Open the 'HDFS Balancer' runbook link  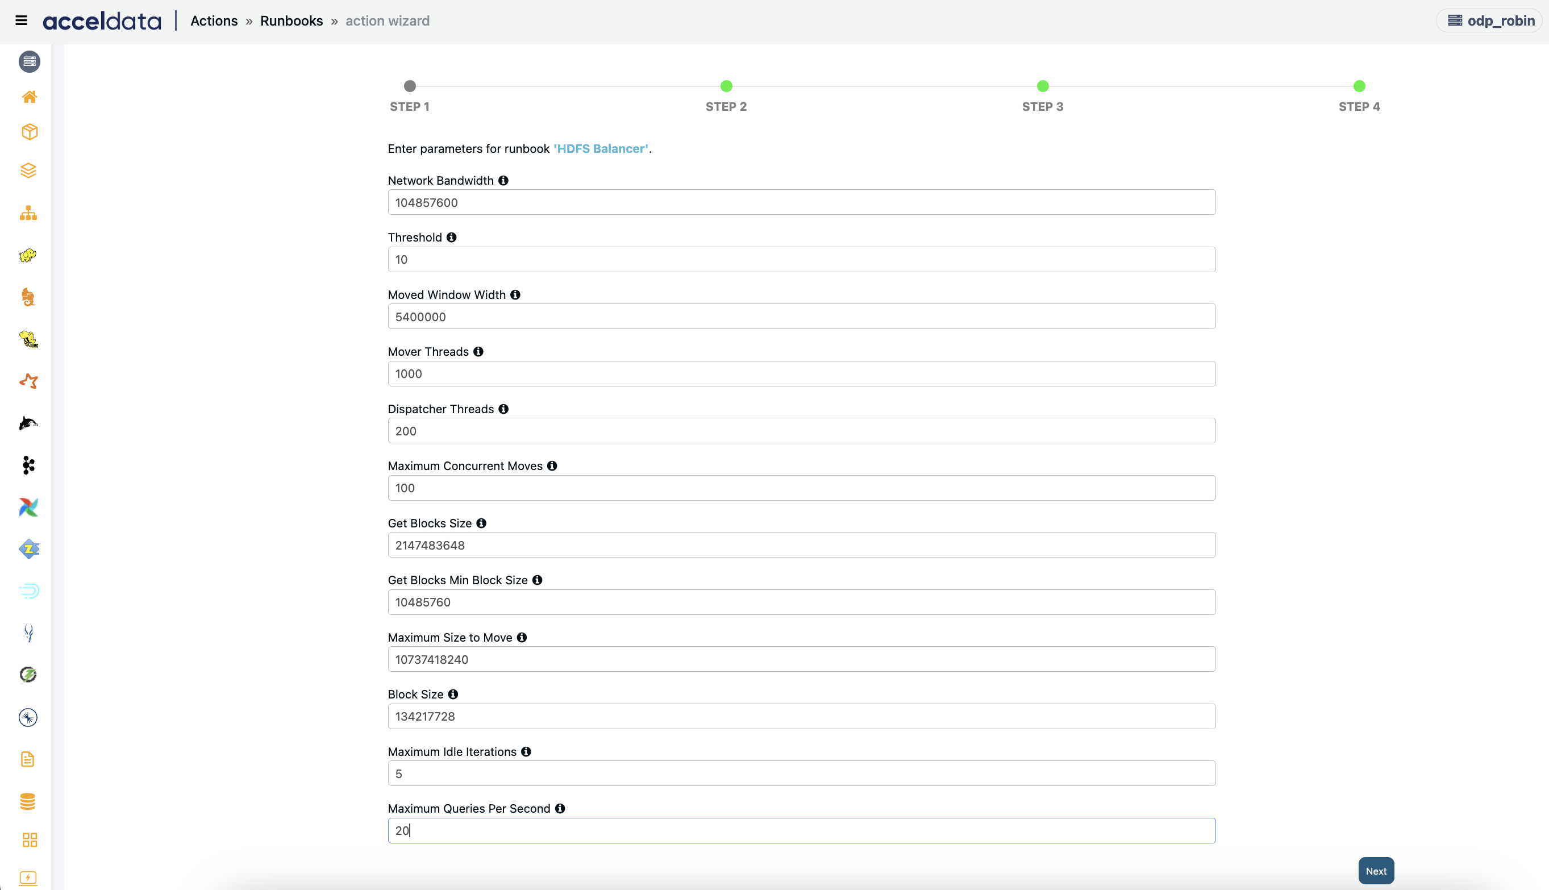tap(602, 148)
